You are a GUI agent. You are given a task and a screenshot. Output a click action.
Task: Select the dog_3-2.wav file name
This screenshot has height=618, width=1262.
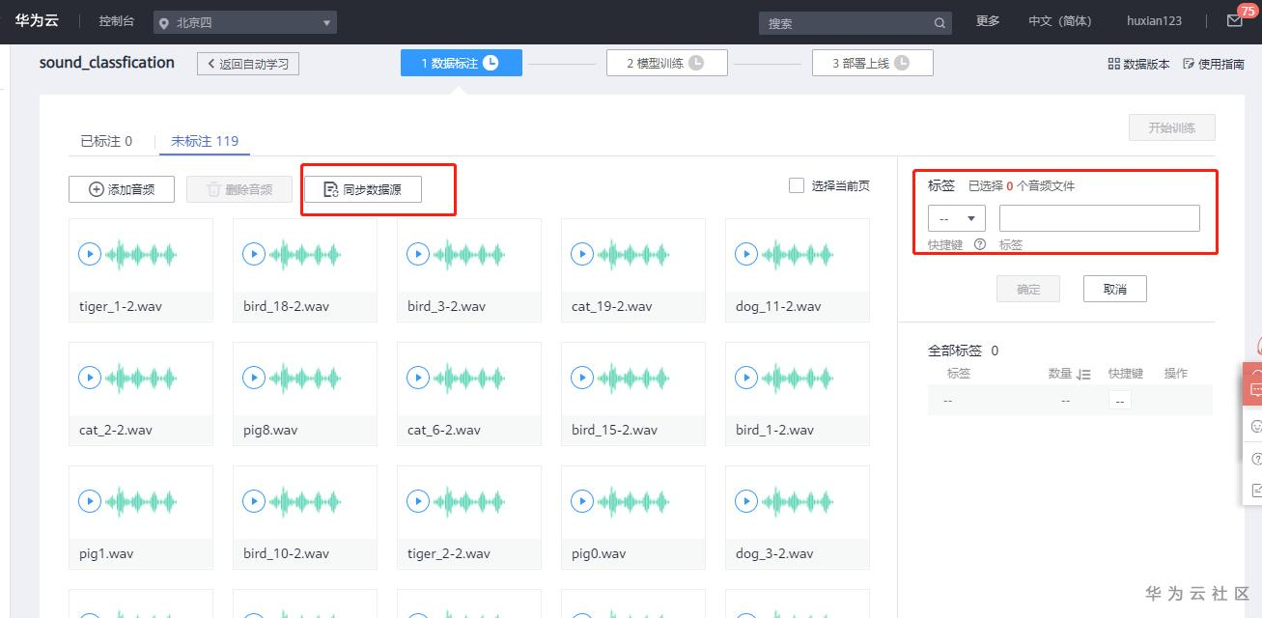tap(774, 553)
